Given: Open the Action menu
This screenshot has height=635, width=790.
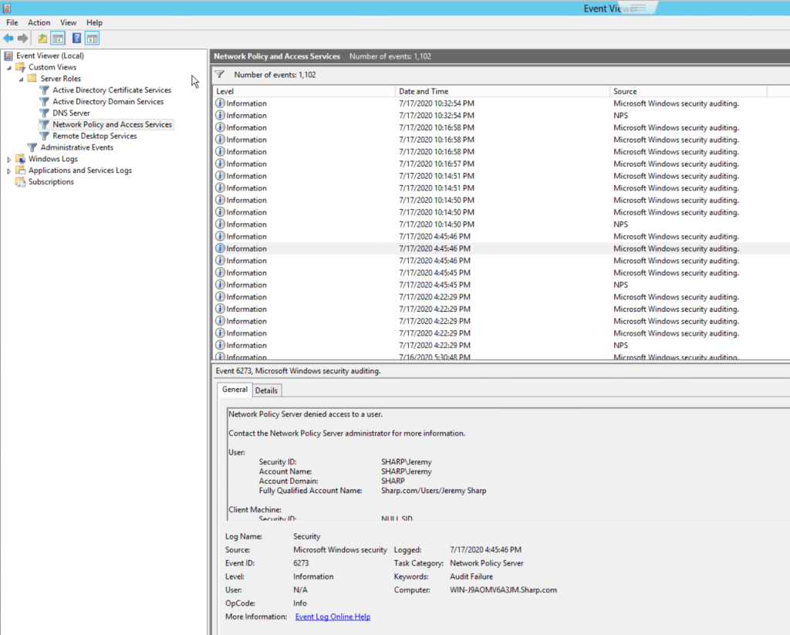Looking at the screenshot, I should click(x=39, y=23).
